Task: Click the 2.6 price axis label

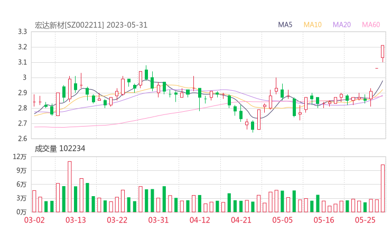Action: point(22,139)
